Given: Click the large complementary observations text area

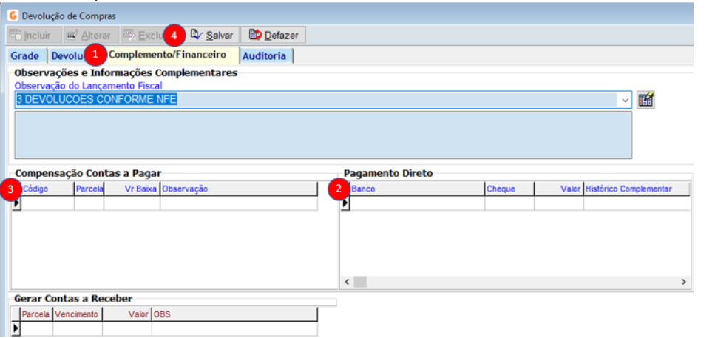Looking at the screenshot, I should pyautogui.click(x=323, y=135).
